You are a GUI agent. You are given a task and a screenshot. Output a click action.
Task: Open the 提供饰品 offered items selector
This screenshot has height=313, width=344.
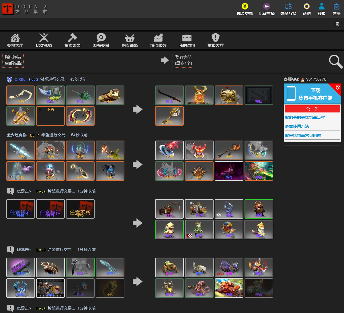tap(13, 60)
